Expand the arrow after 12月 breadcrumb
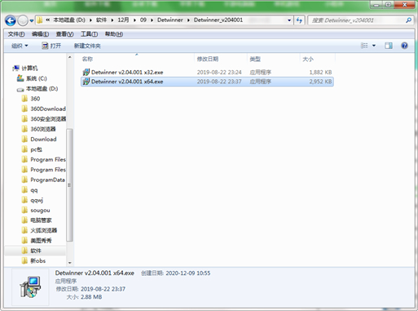 point(134,20)
